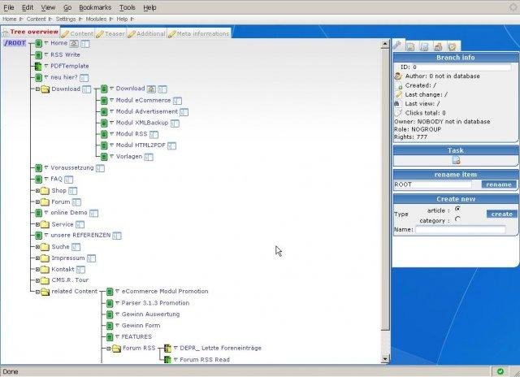Screen dimensions: 520x377
Task: Open the Modules navigation link
Action: [96, 19]
